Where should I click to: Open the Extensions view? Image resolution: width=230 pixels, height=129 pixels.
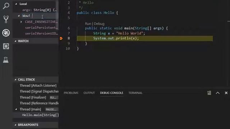pos(6,46)
